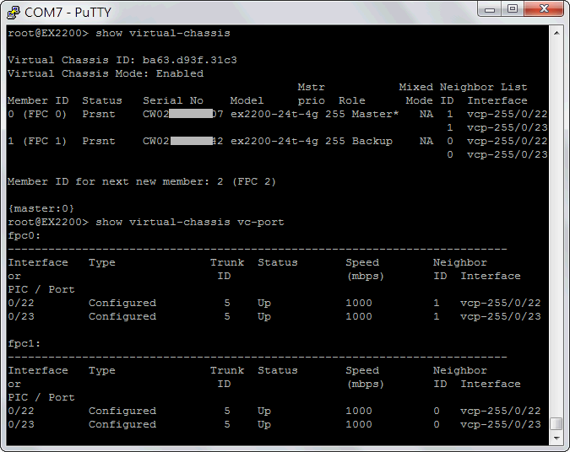Screen dimensions: 570x452
Task: Click the 'Role' column header
Action: pos(351,100)
